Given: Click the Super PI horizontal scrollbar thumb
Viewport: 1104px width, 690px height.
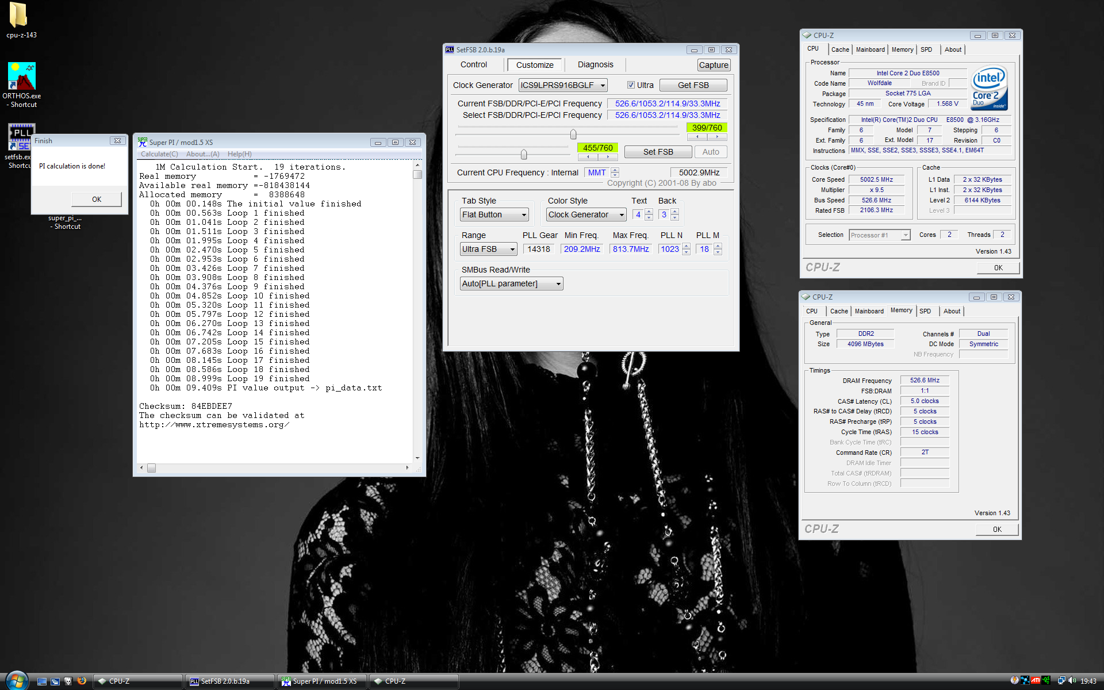Looking at the screenshot, I should click(x=151, y=468).
